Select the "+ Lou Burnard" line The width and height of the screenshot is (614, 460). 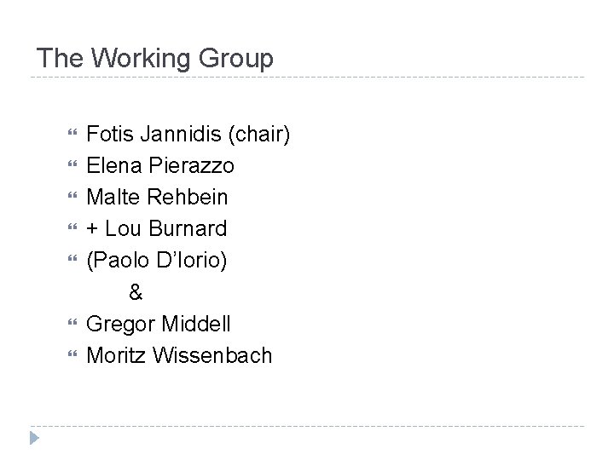coord(157,229)
